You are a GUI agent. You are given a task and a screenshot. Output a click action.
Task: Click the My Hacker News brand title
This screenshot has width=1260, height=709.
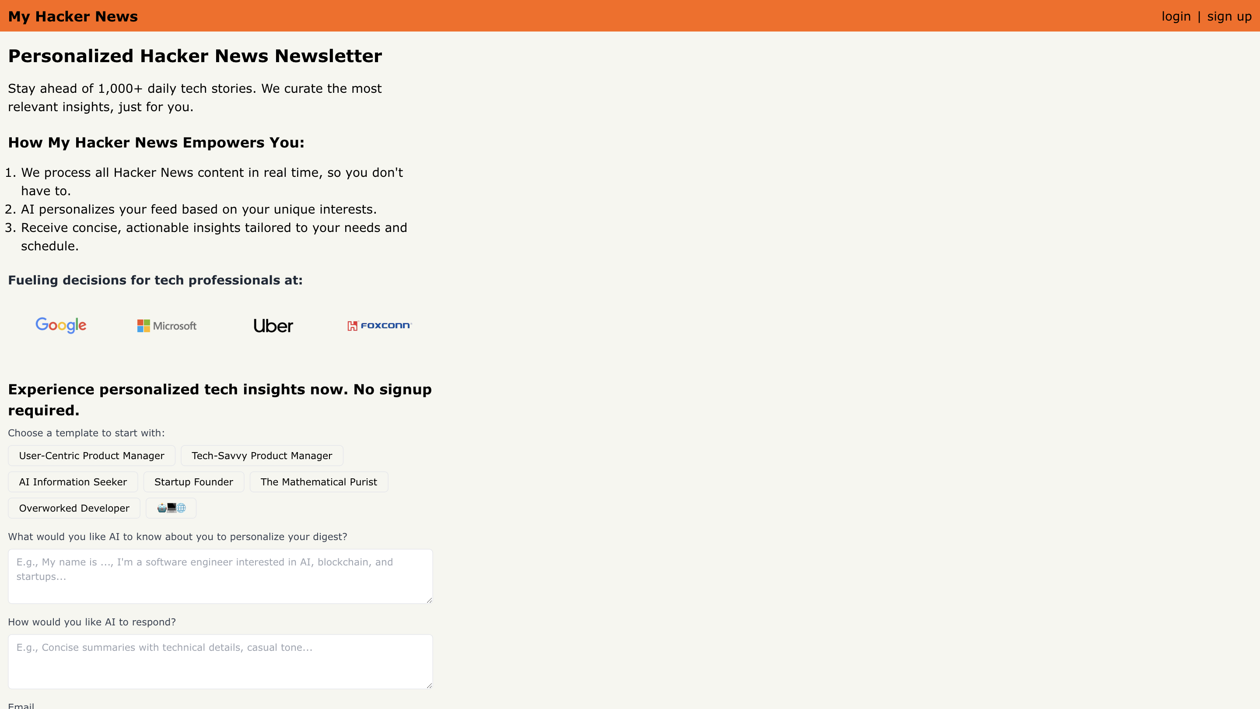73,16
